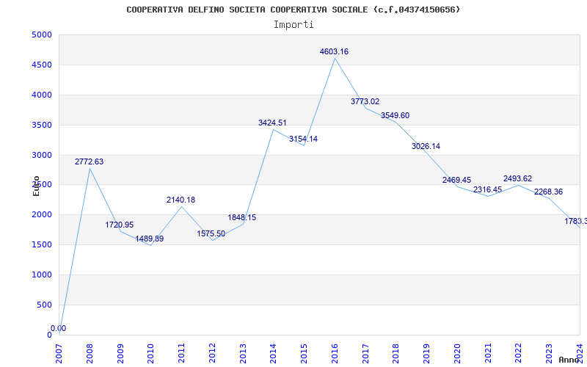The image size is (587, 367).
Task: Click the 2023 year axis label
Action: coord(549,354)
